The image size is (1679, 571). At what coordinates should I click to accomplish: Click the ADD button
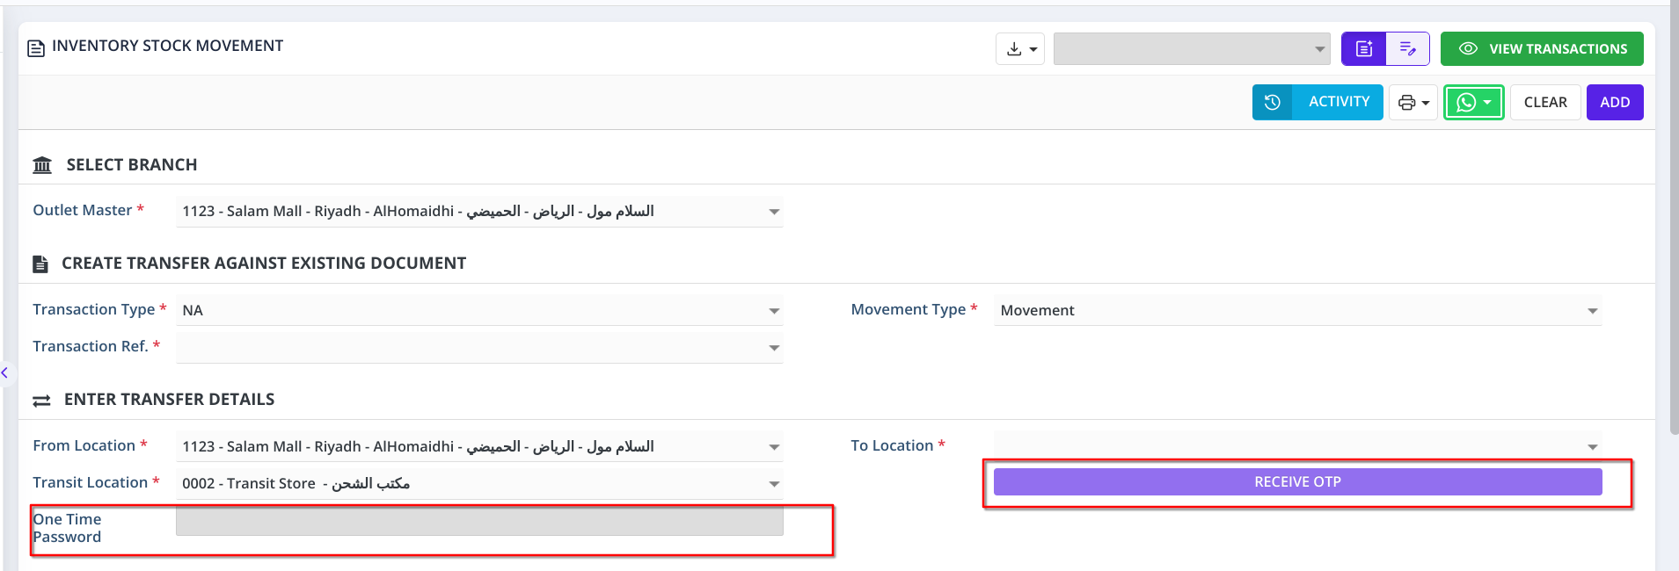[1614, 103]
